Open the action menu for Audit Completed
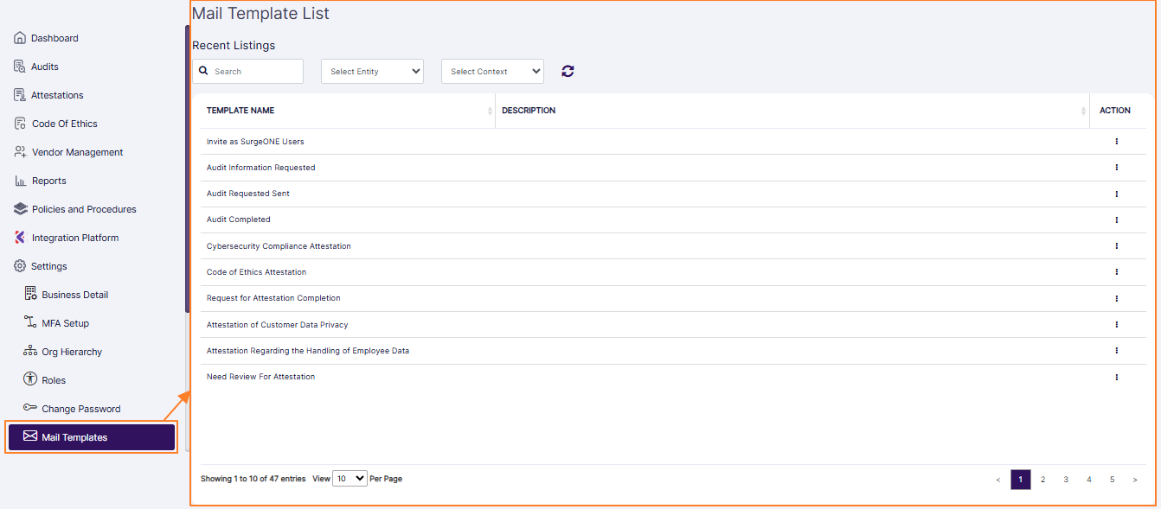The image size is (1161, 509). 1116,220
